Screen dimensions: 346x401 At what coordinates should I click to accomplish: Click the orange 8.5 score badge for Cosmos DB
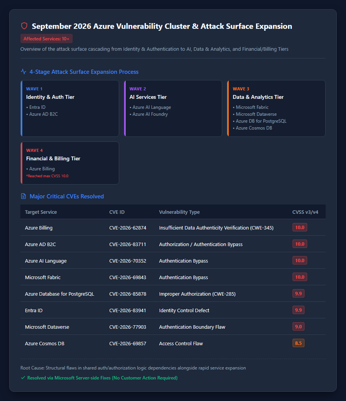click(298, 343)
